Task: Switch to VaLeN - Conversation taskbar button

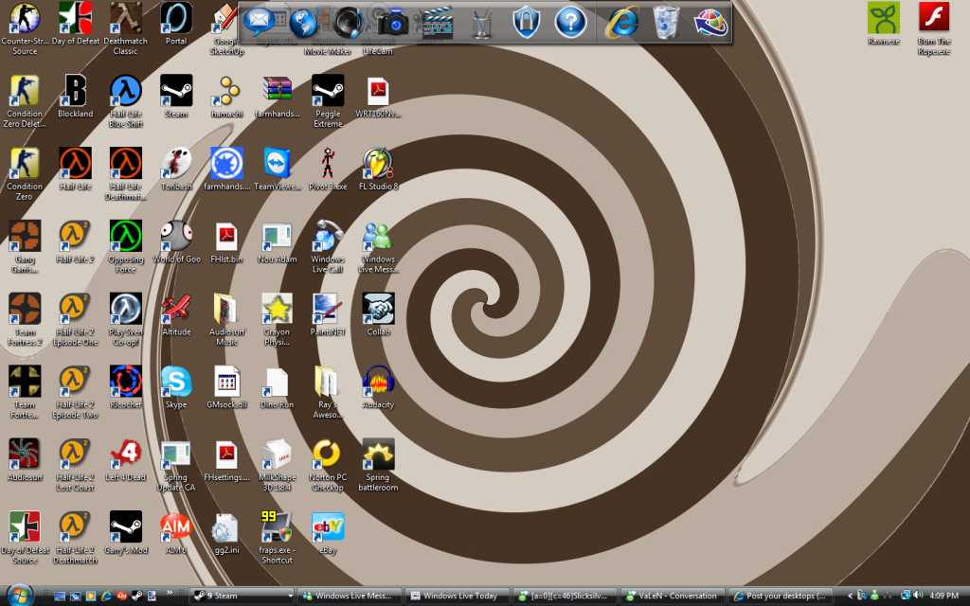Action: pyautogui.click(x=674, y=597)
